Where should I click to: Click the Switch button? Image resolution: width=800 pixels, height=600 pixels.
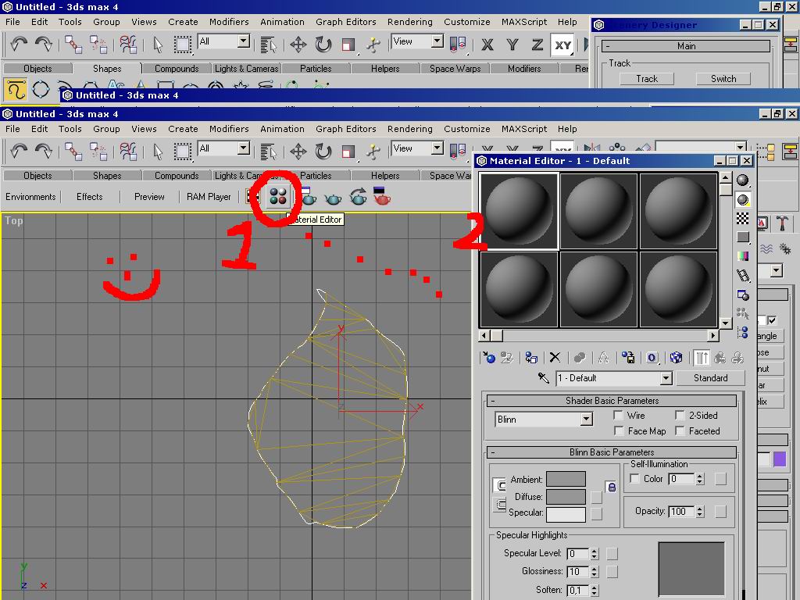pyautogui.click(x=723, y=79)
